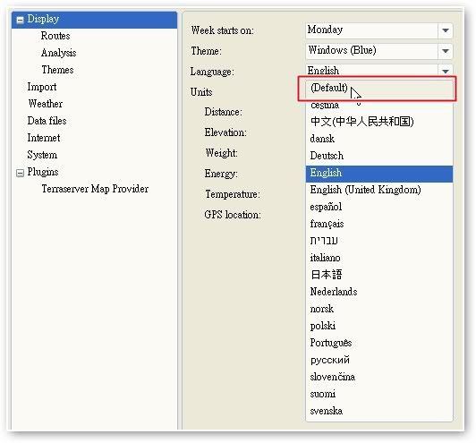
Task: Open the Analysis settings page
Action: [58, 53]
